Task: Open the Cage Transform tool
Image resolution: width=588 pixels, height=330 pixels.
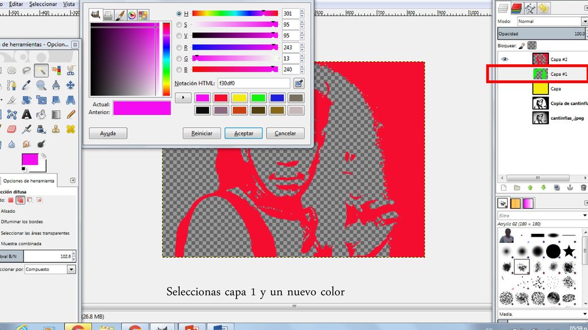Action: click(x=11, y=114)
